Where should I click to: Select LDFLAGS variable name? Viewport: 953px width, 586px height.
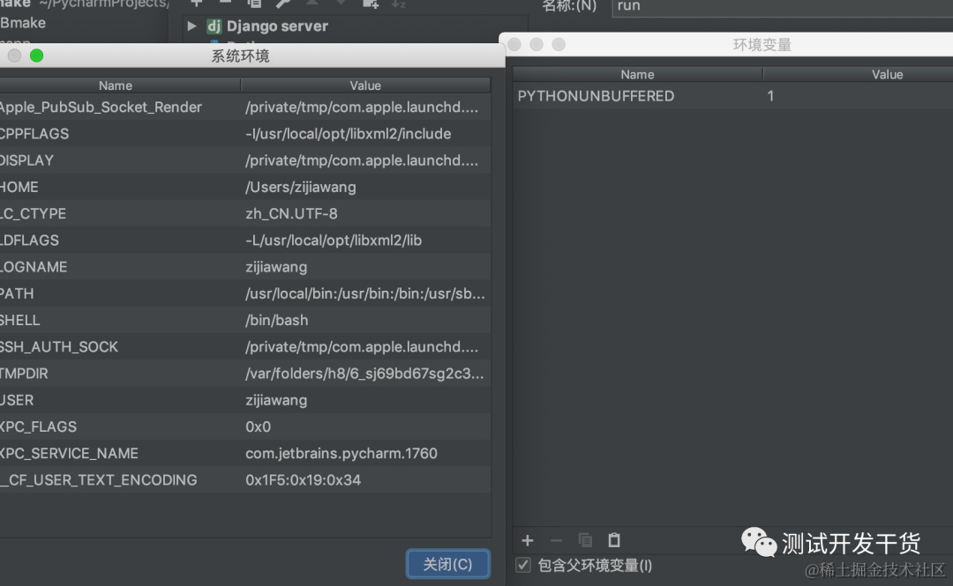click(29, 241)
